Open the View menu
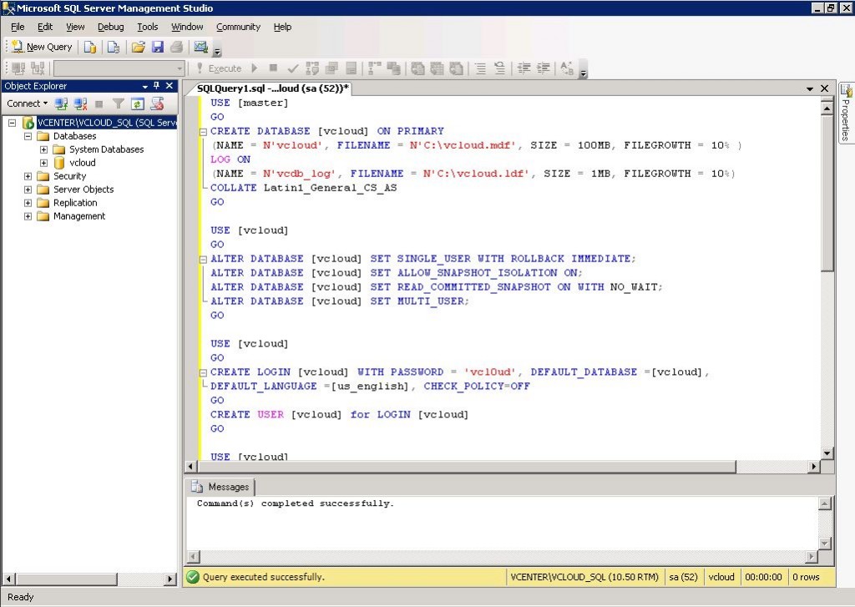This screenshot has height=607, width=855. click(x=75, y=27)
